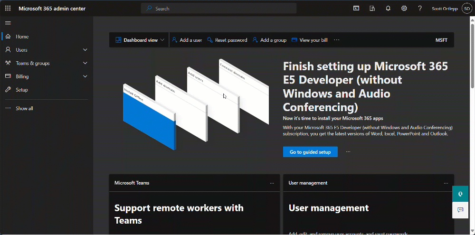475x235 pixels.
Task: Click the Billing card icon
Action: (8, 76)
